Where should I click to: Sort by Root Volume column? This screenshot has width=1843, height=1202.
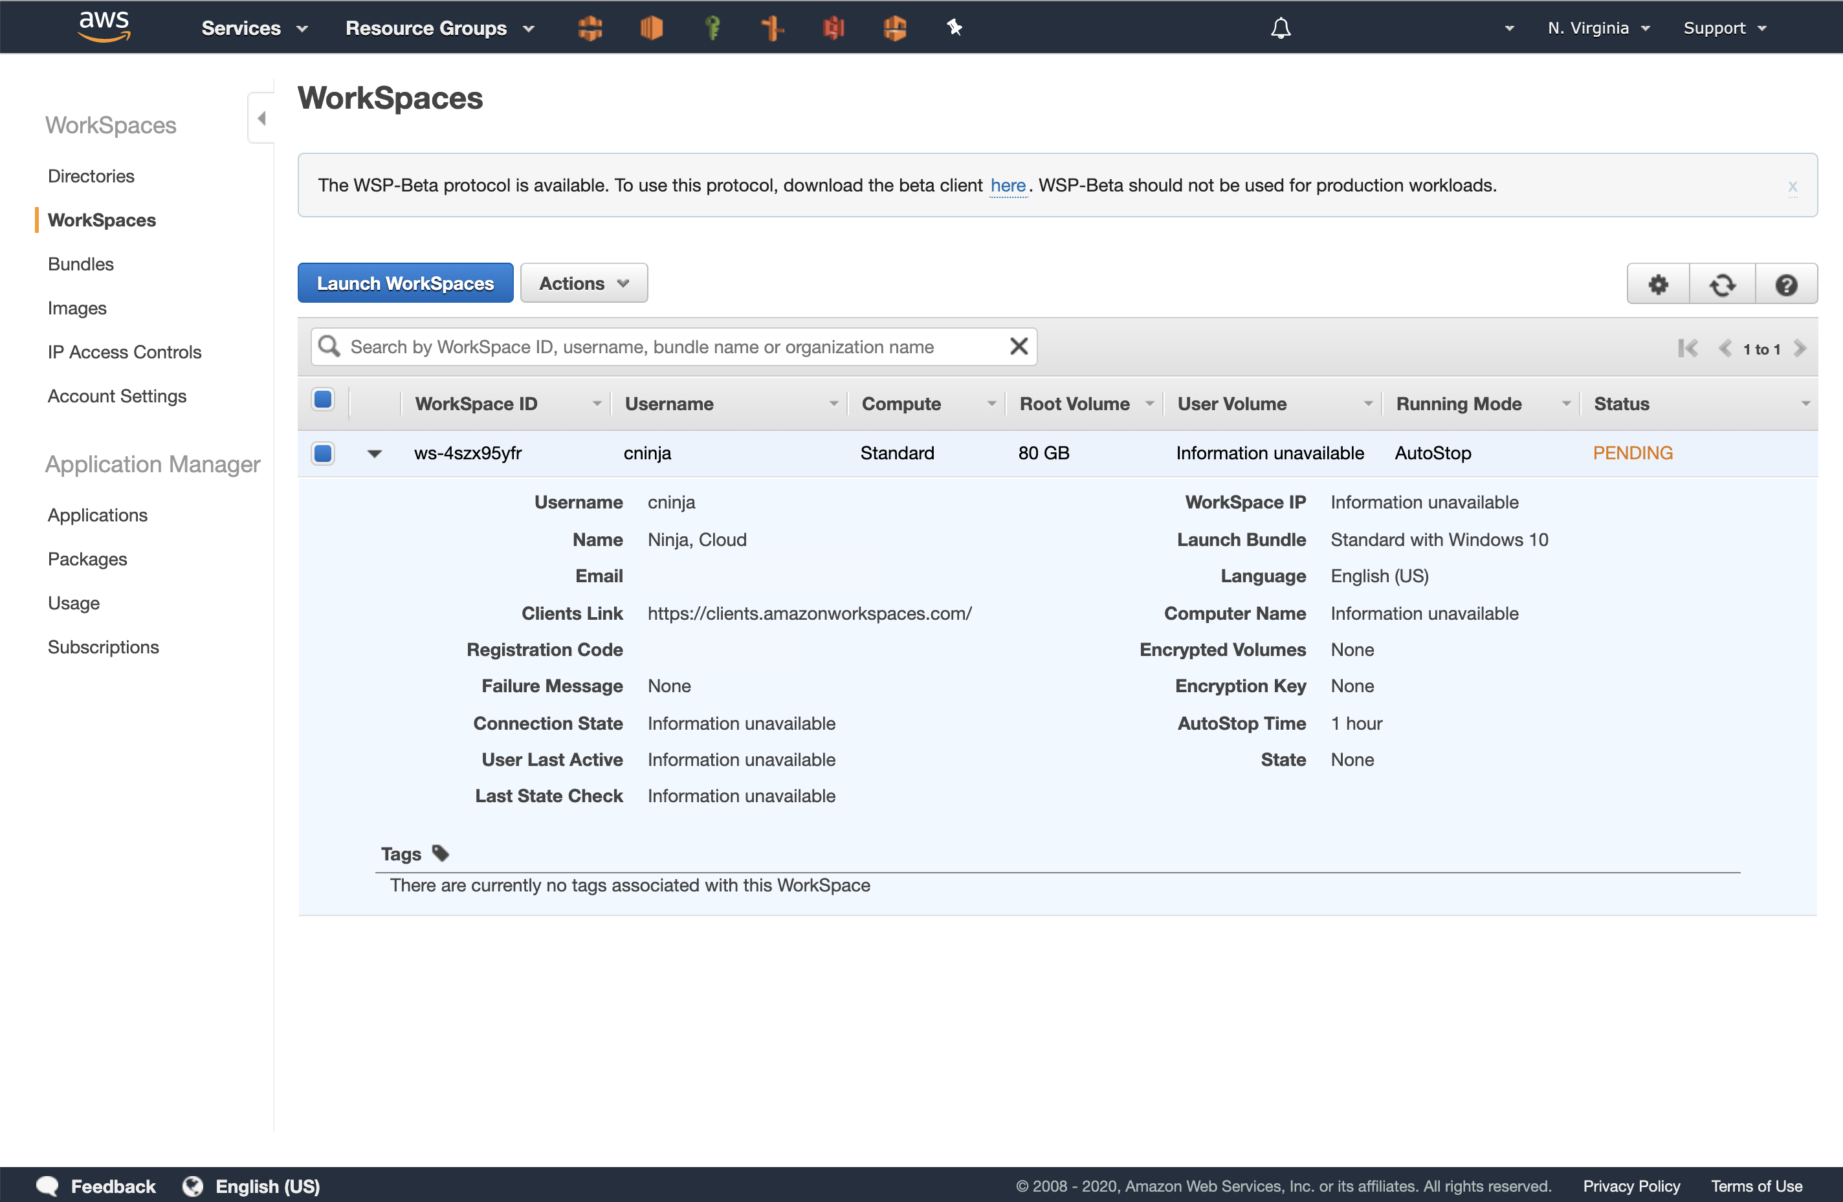(x=1085, y=403)
